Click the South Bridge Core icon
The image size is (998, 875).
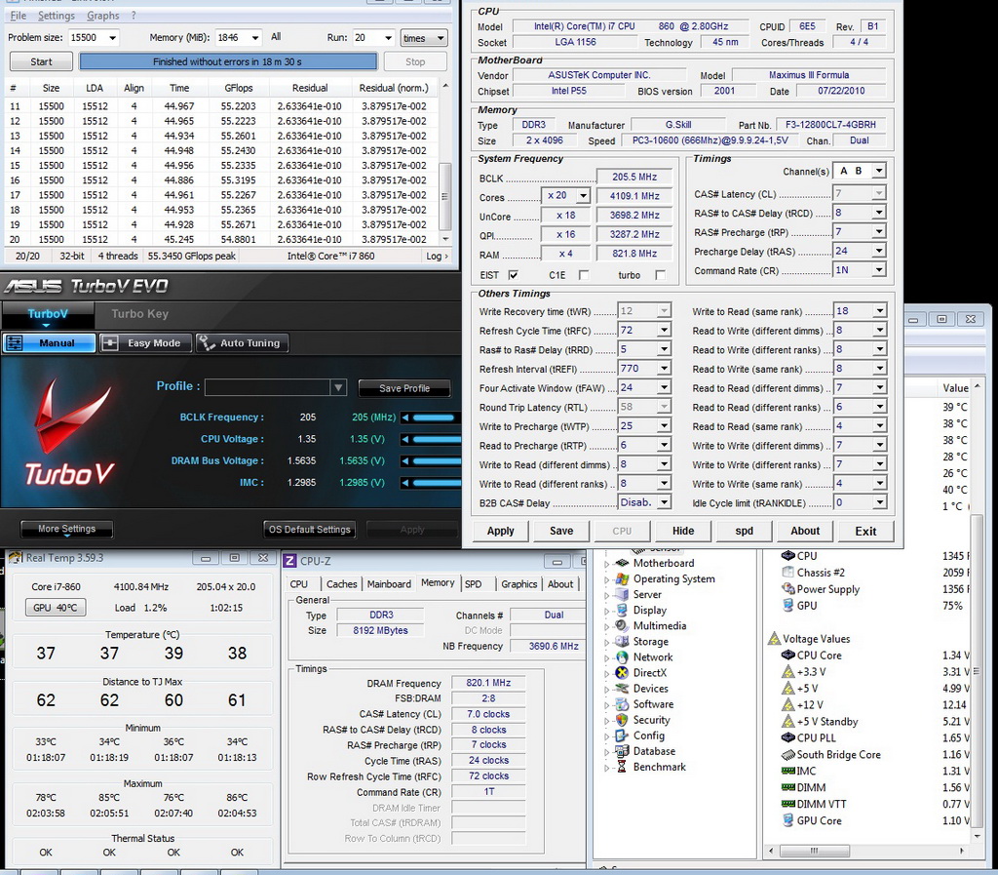click(x=787, y=754)
